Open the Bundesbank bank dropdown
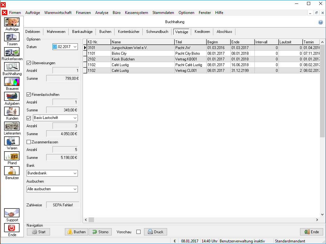This screenshot has height=244, width=326. (75, 173)
